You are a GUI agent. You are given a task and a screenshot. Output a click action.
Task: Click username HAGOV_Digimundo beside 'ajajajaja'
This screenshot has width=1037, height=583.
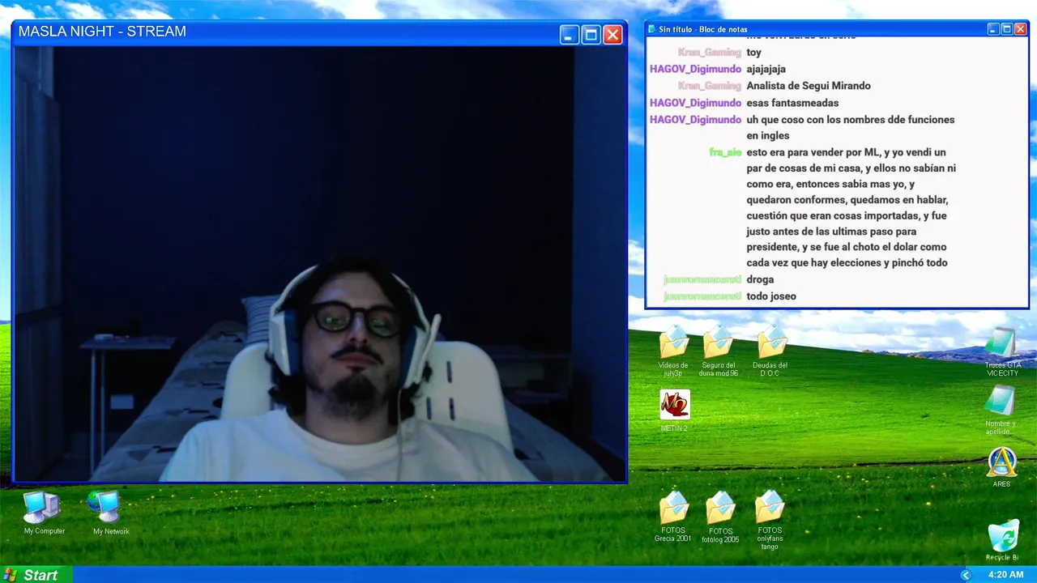695,70
